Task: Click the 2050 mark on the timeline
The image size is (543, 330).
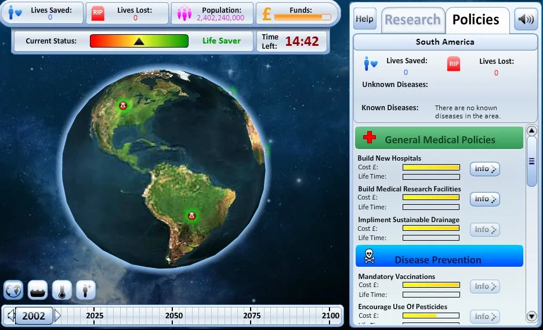Action: coord(173,316)
